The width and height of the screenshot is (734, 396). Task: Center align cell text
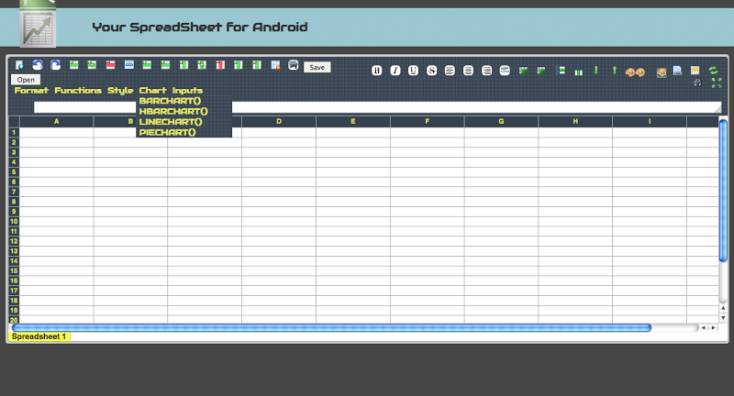point(468,71)
